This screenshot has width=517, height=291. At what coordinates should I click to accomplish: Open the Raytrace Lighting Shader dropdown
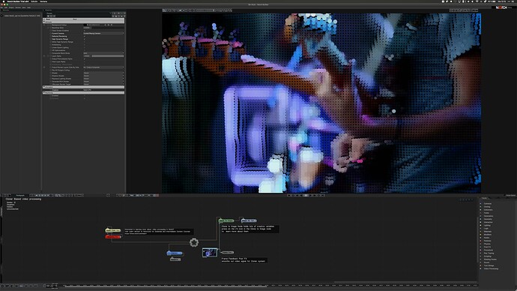(103, 79)
